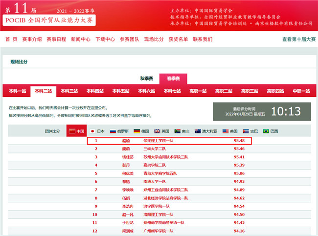Viewport: 318px width, 236px height.
Task: Click team 苏州大学应用技术学院三队
Action: tap(166, 157)
